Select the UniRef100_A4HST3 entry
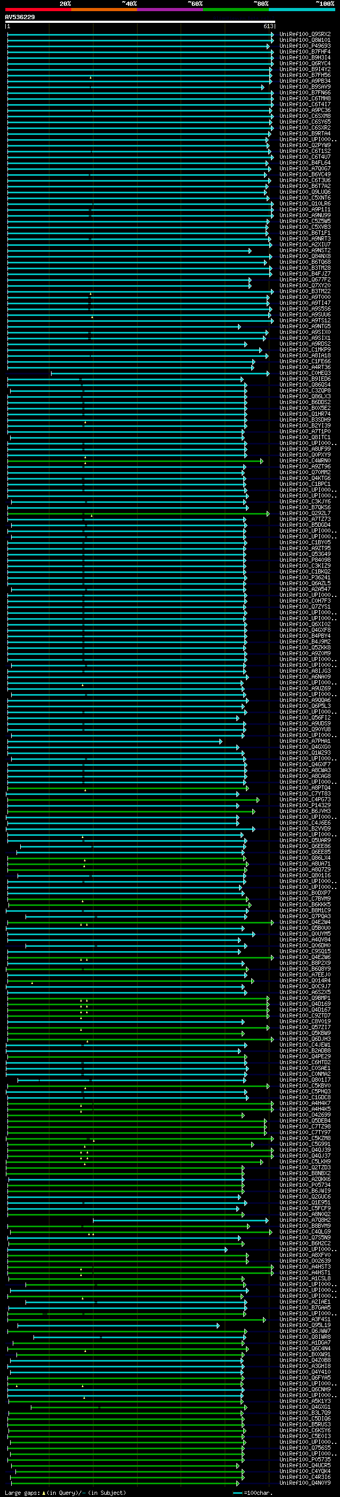 point(305,1267)
